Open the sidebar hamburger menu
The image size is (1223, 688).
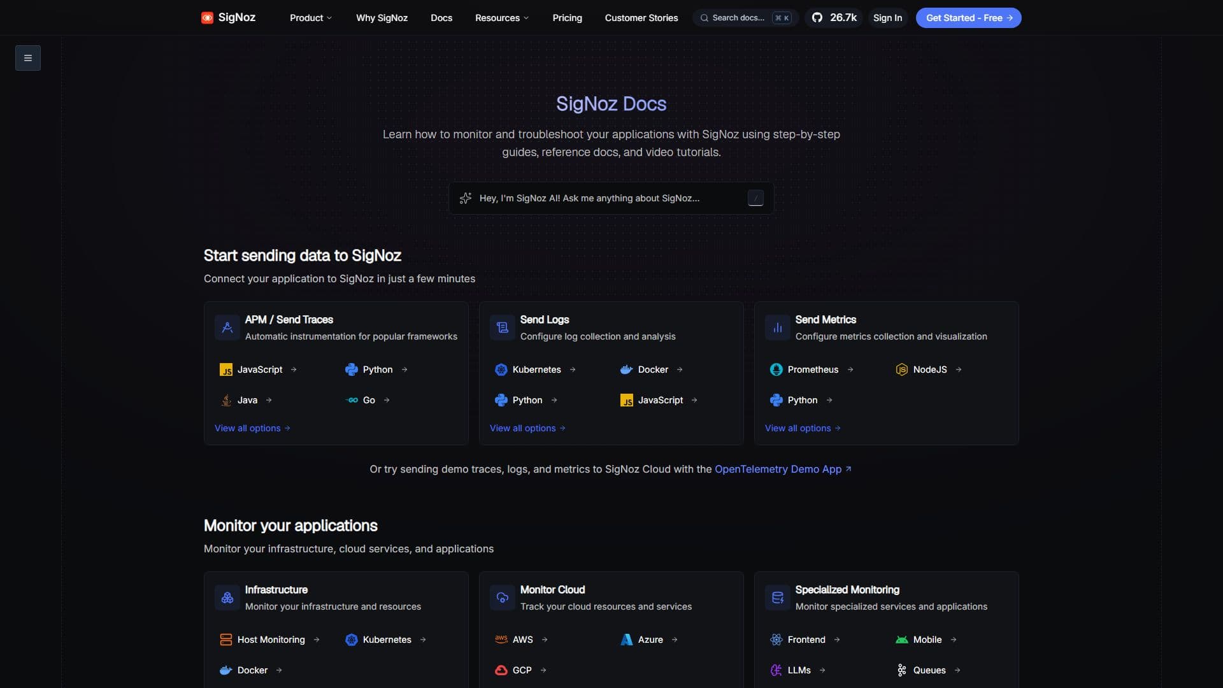click(x=28, y=58)
